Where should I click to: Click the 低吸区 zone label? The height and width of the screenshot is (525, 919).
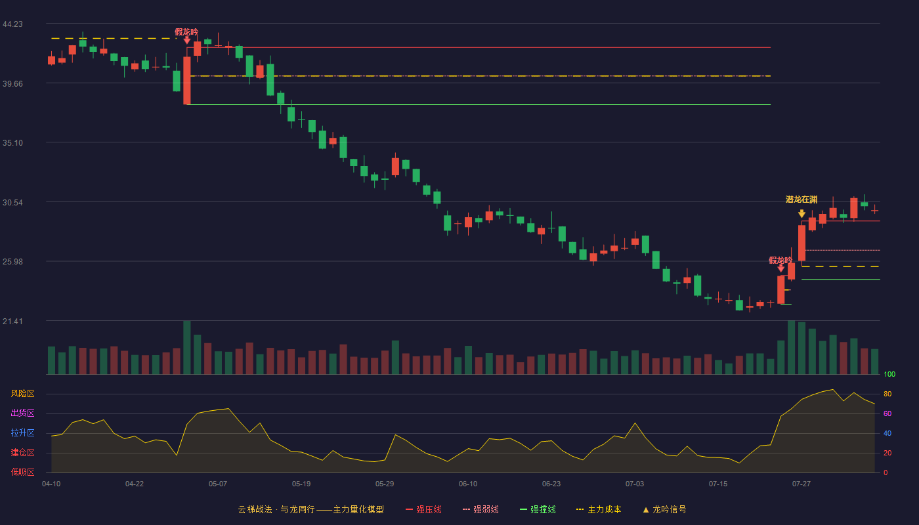tap(22, 472)
